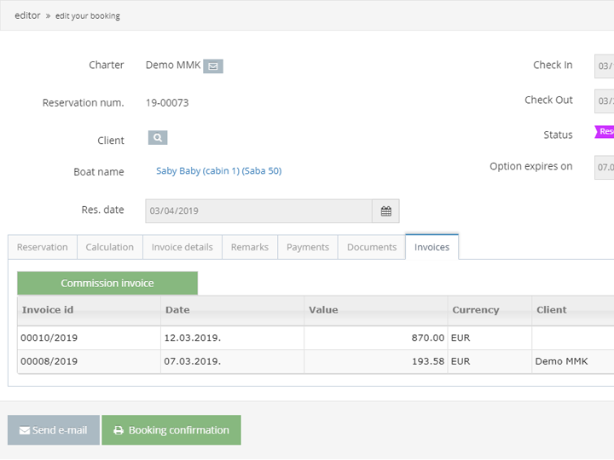Screen dimensions: 614x460
Task: Select the Invoice details tab
Action: 182,247
